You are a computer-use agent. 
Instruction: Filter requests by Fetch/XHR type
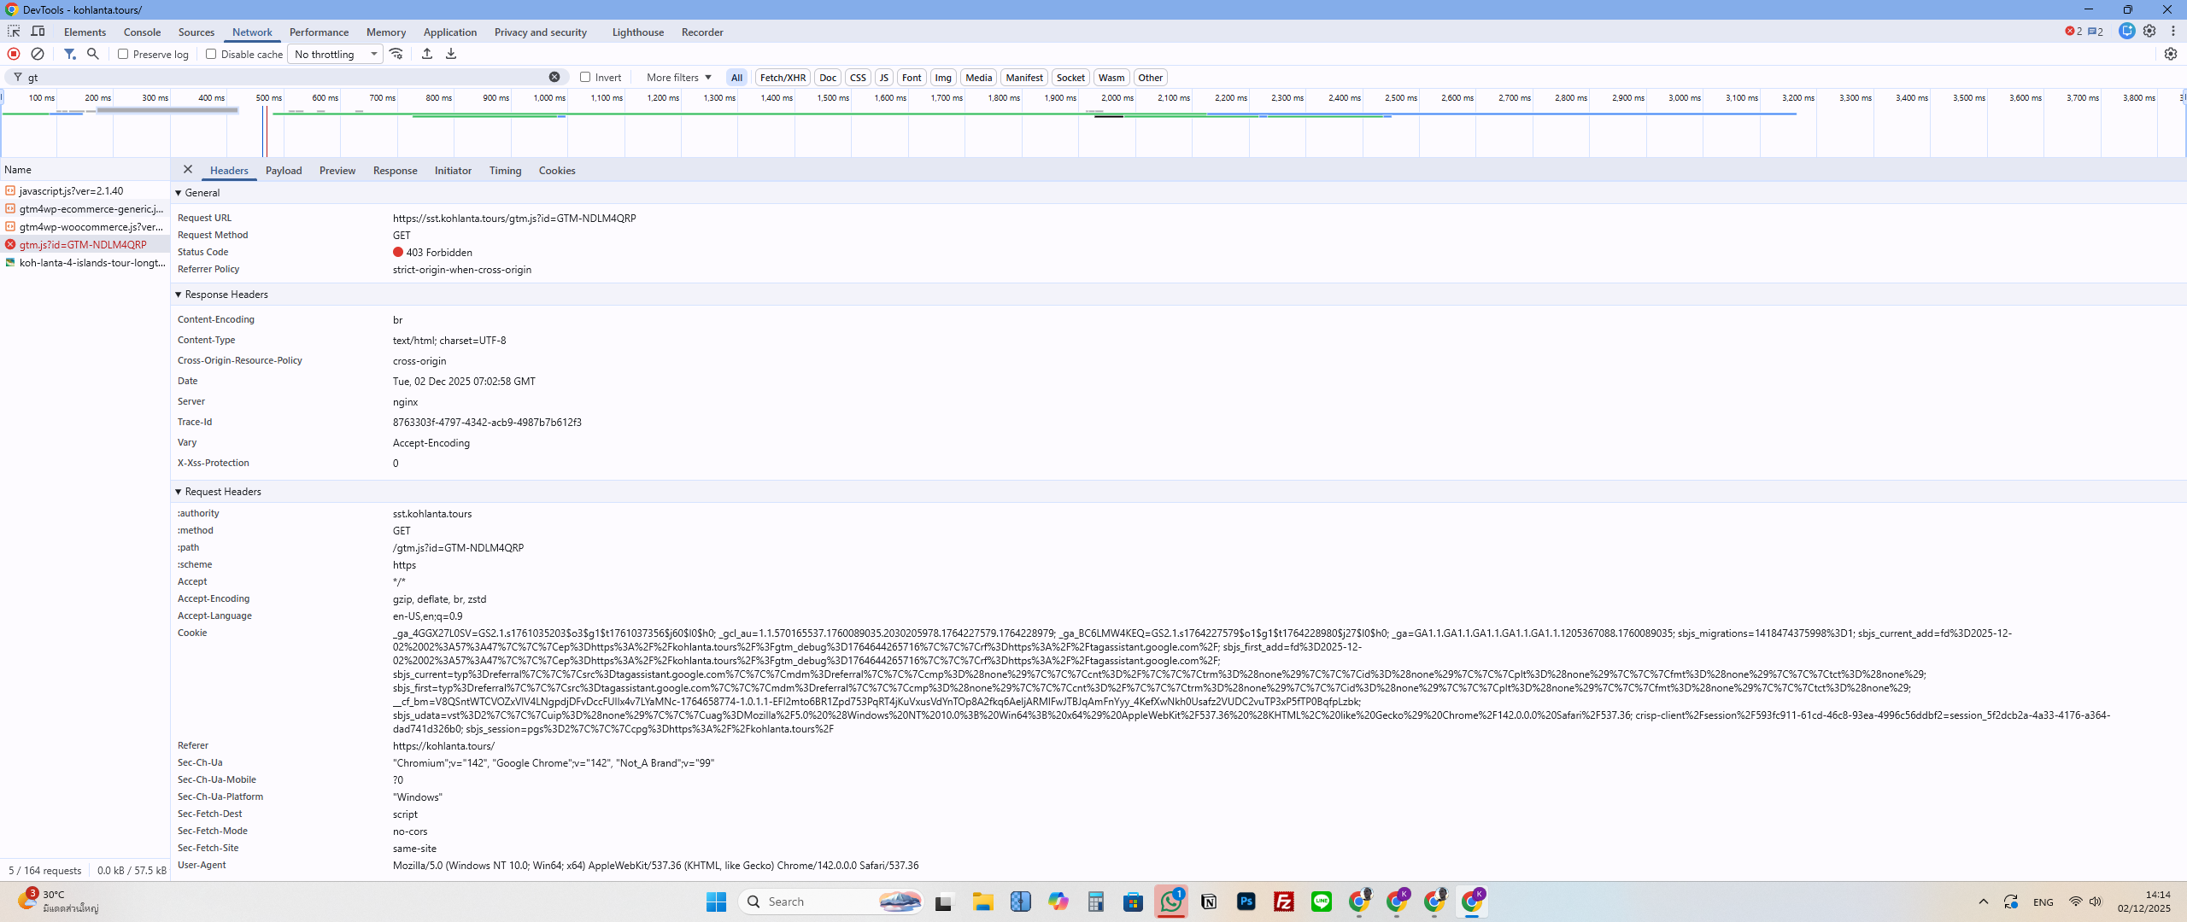tap(783, 77)
